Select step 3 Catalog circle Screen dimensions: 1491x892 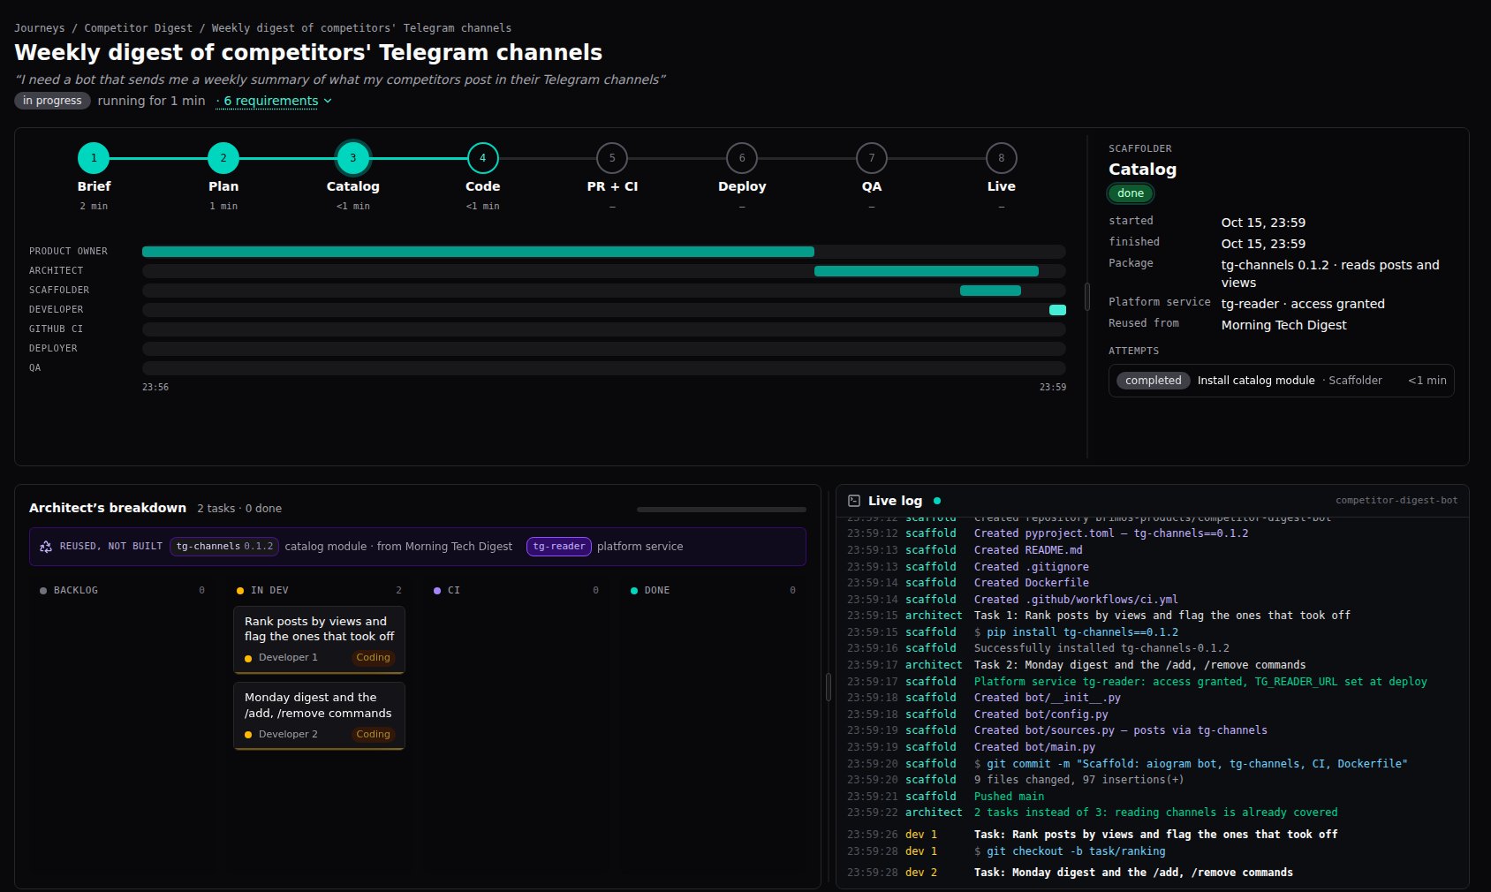[x=352, y=158]
